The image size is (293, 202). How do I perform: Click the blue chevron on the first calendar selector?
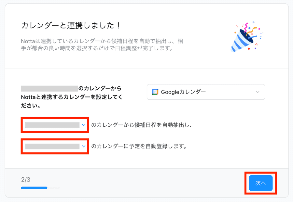(x=84, y=125)
